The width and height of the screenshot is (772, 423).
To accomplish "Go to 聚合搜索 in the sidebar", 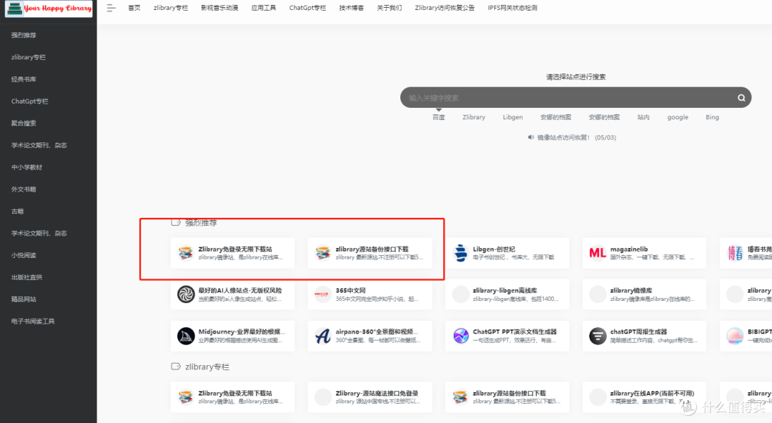I will tap(24, 123).
